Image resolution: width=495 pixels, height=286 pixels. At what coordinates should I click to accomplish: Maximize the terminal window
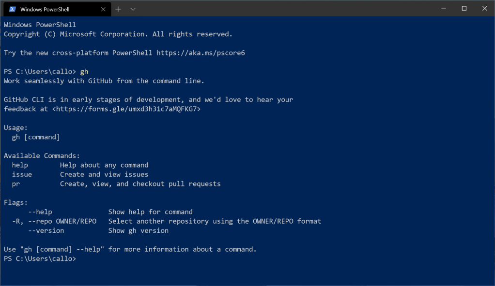[x=464, y=9]
